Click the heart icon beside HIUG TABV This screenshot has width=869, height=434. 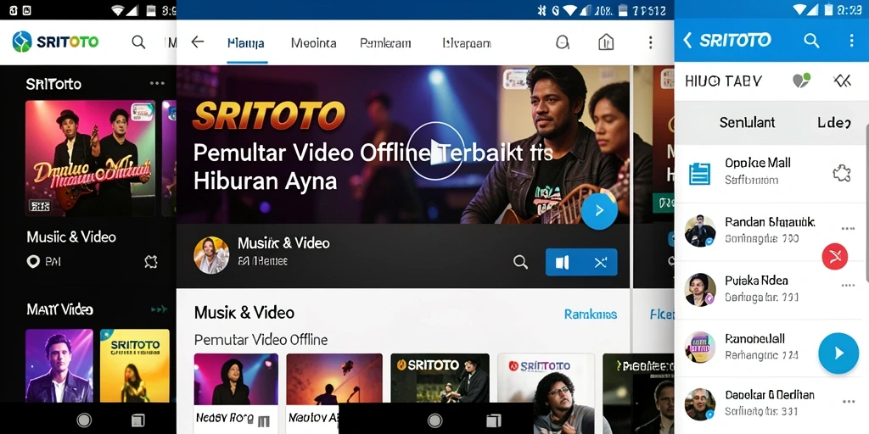[x=801, y=81]
